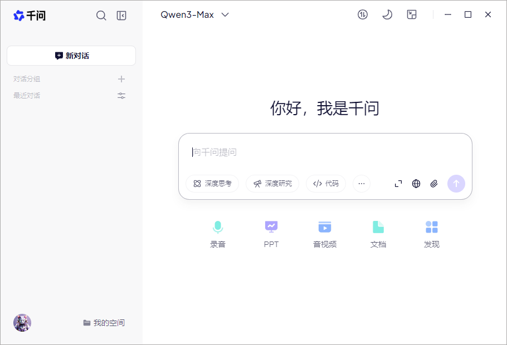Screen dimensions: 507x345
Task: Click the 对话分组 section label
Action: pos(27,79)
